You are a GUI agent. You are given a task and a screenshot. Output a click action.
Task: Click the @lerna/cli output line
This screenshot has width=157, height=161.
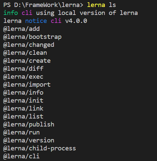pyautogui.click(x=21, y=156)
